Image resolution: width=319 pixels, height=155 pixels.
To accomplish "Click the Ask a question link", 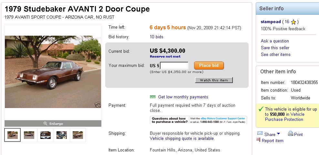I will pos(275,41).
